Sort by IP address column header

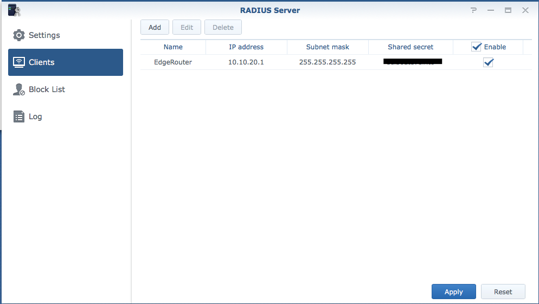(246, 47)
